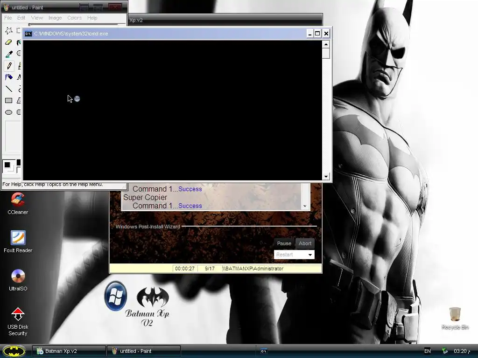The height and width of the screenshot is (358, 478).
Task: Click the taskbar clock showing 03:20
Action: (462, 351)
